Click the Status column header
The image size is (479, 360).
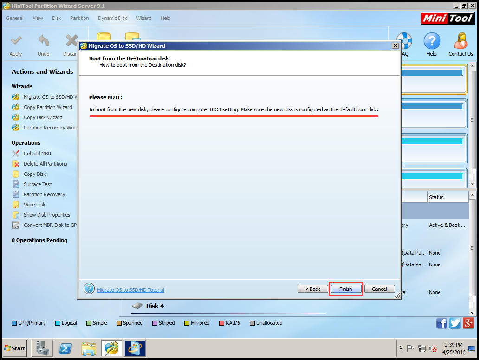pos(447,197)
